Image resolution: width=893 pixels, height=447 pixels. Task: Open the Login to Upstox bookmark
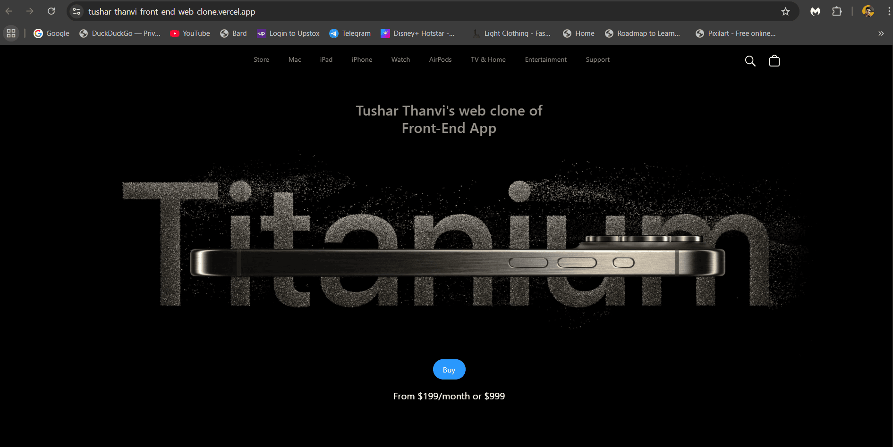click(288, 33)
